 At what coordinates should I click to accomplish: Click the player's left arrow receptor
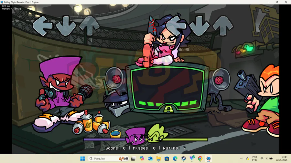pyautogui.click(x=176, y=25)
